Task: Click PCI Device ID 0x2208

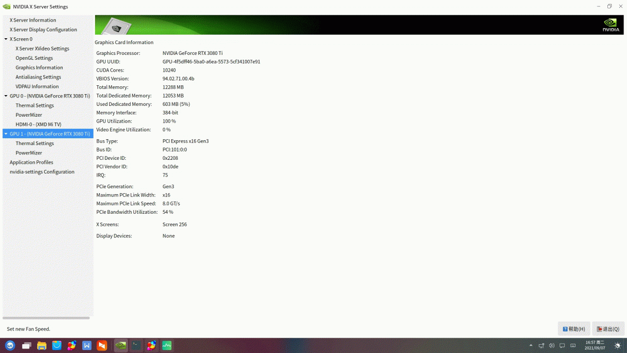Action: (x=170, y=158)
